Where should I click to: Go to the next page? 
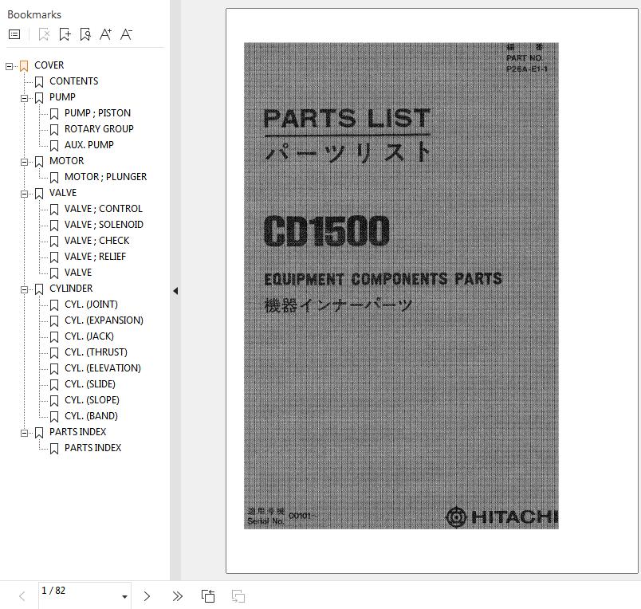(147, 596)
